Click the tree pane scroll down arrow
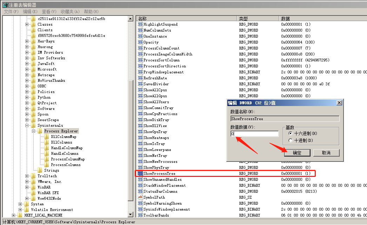 coord(131,214)
